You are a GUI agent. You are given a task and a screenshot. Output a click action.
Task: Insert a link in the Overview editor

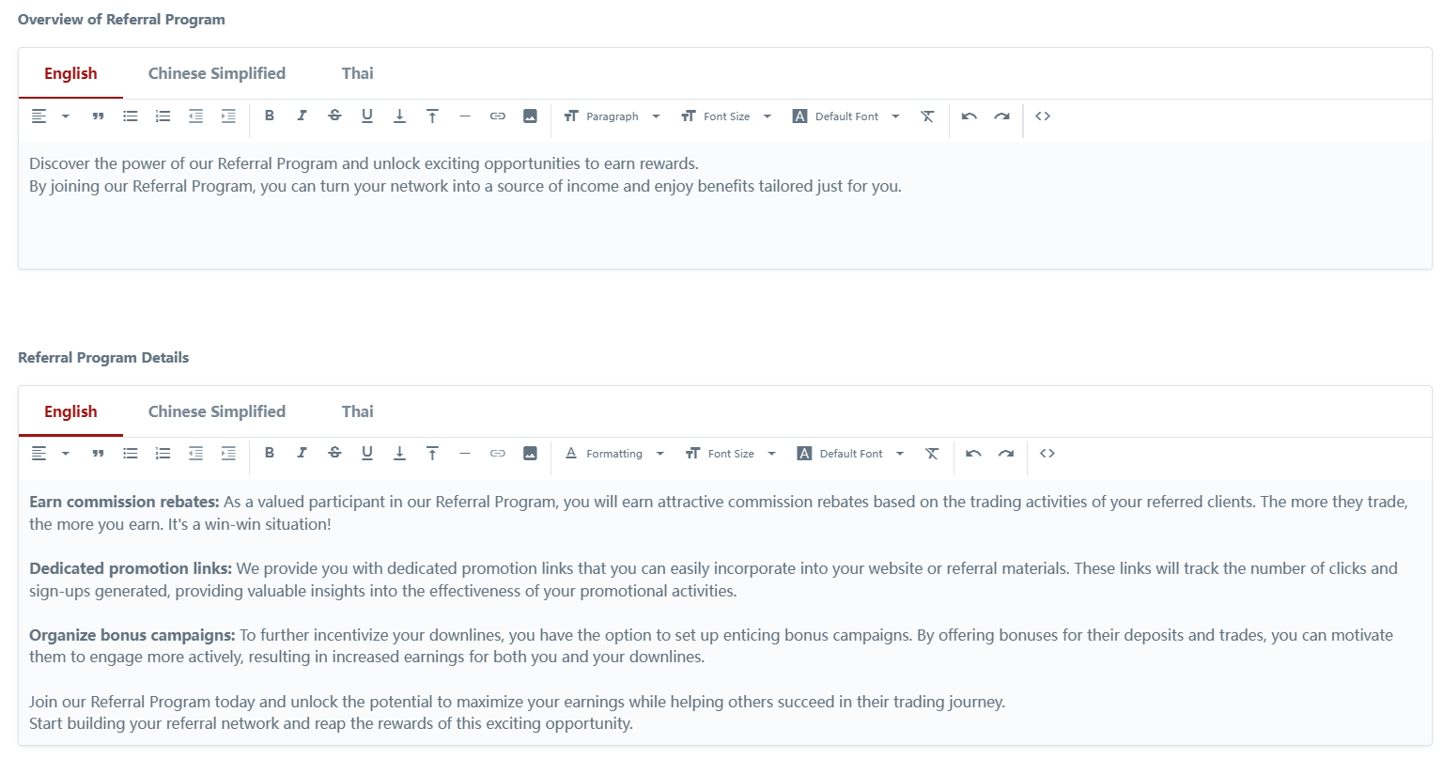click(498, 116)
